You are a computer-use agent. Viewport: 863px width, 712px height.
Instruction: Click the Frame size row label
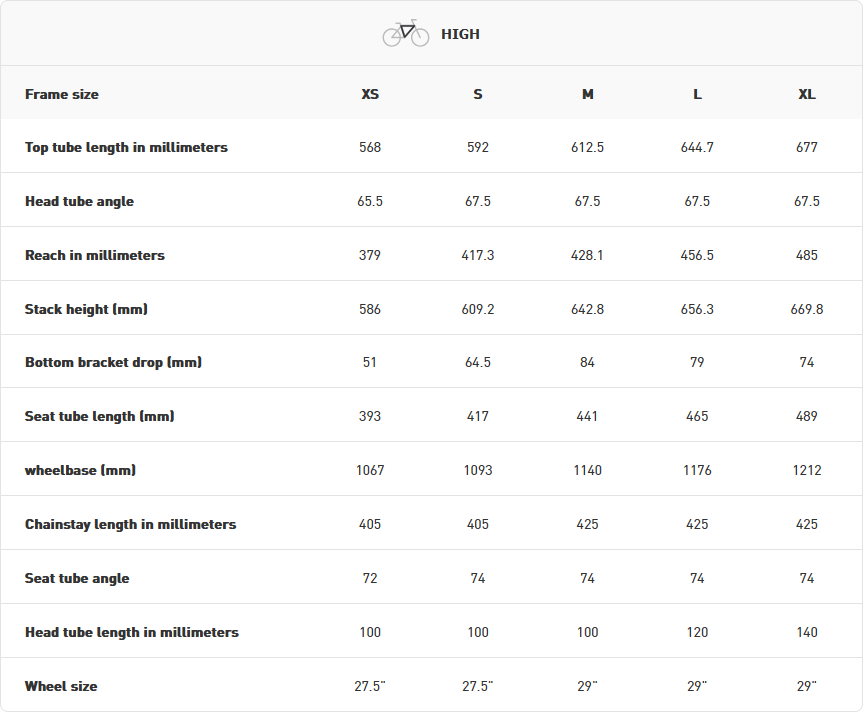click(x=62, y=94)
